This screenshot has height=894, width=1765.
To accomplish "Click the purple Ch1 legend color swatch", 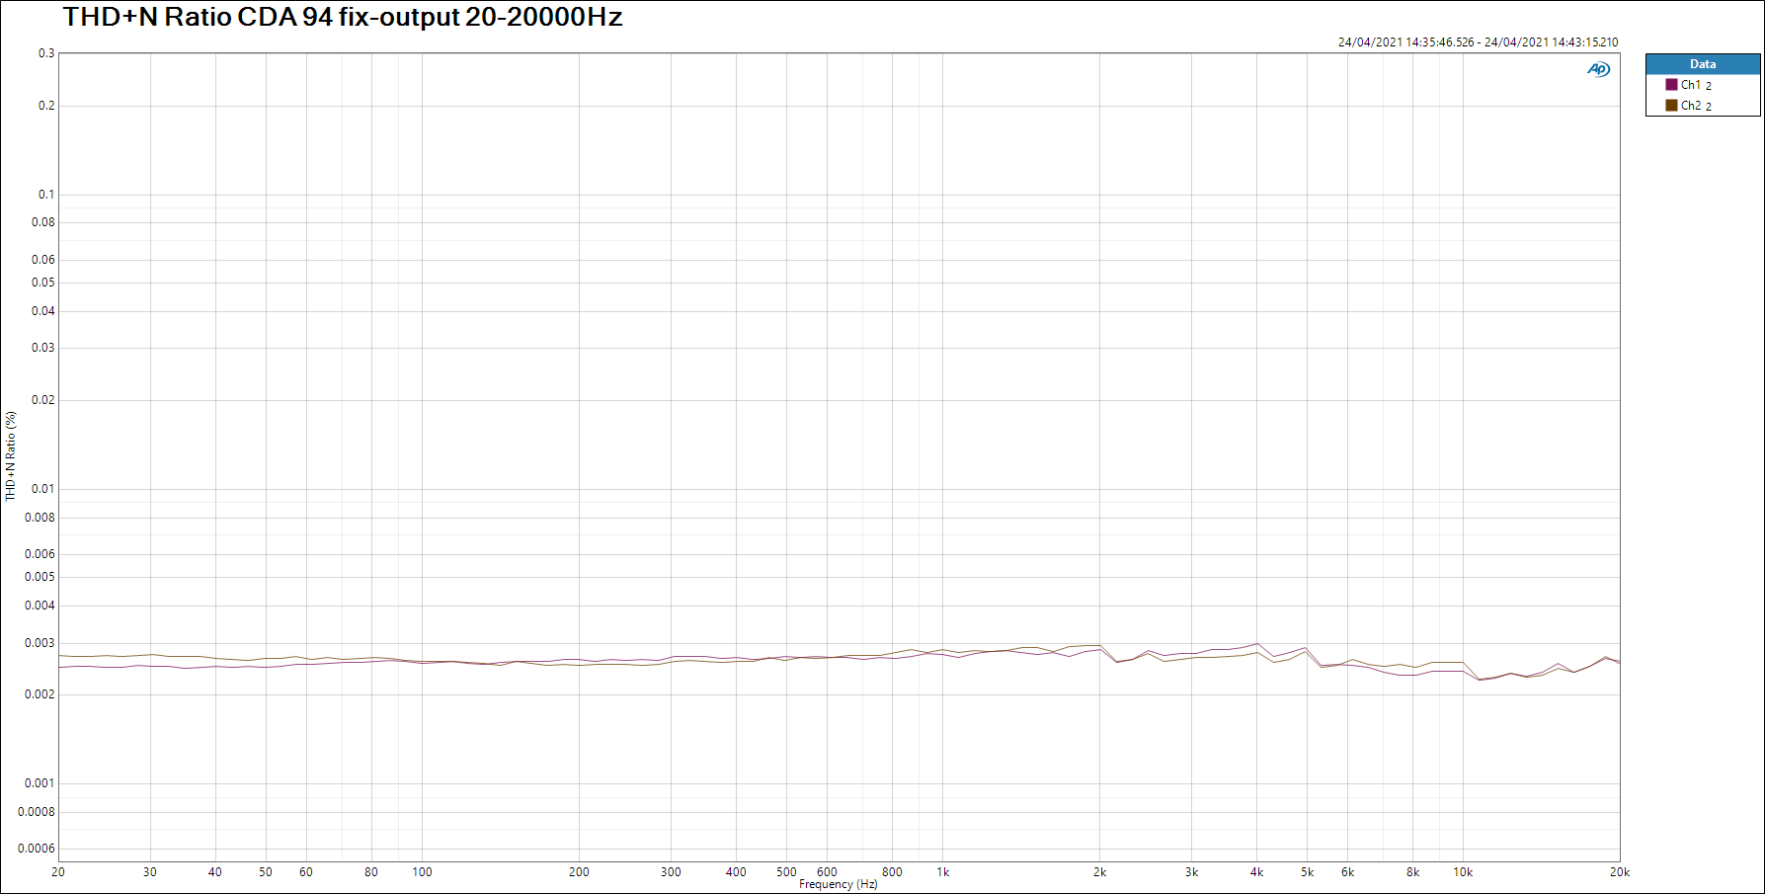I will pos(1671,85).
